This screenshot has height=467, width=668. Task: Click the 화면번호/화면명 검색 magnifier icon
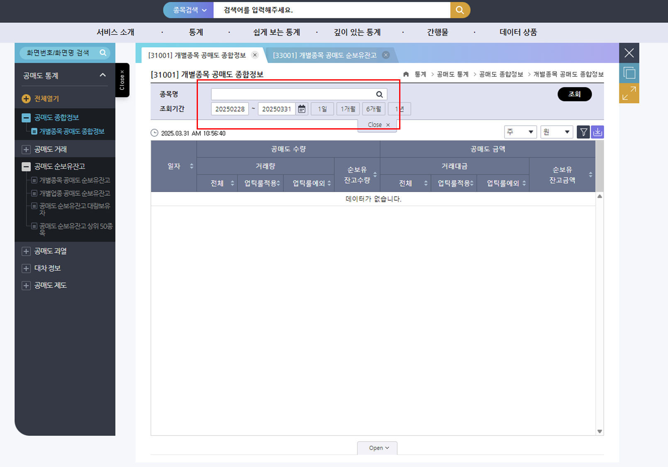[x=103, y=53]
